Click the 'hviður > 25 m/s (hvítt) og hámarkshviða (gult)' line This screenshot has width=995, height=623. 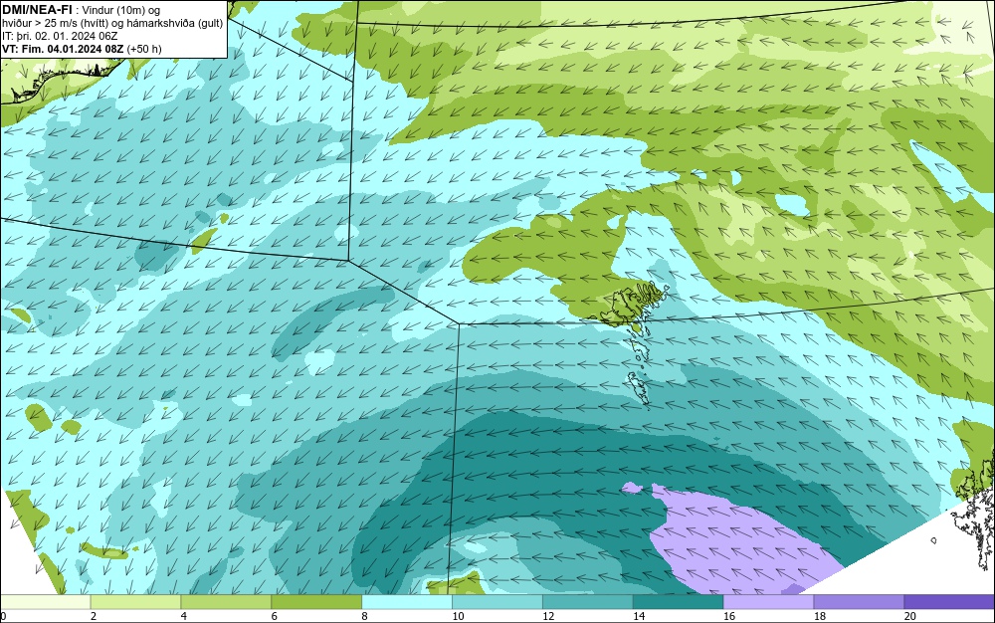click(x=112, y=23)
